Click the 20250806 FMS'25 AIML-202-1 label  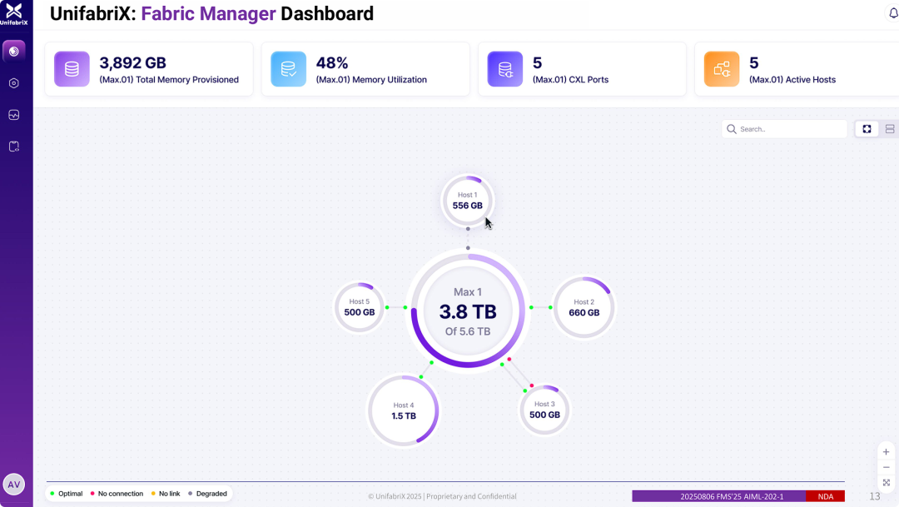coord(719,497)
